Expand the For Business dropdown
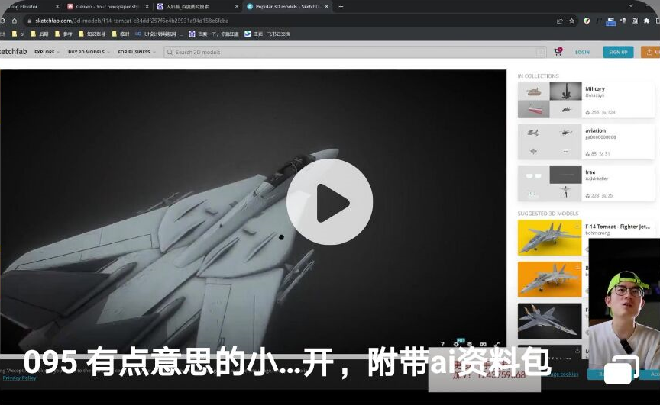The image size is (660, 405). 137,52
